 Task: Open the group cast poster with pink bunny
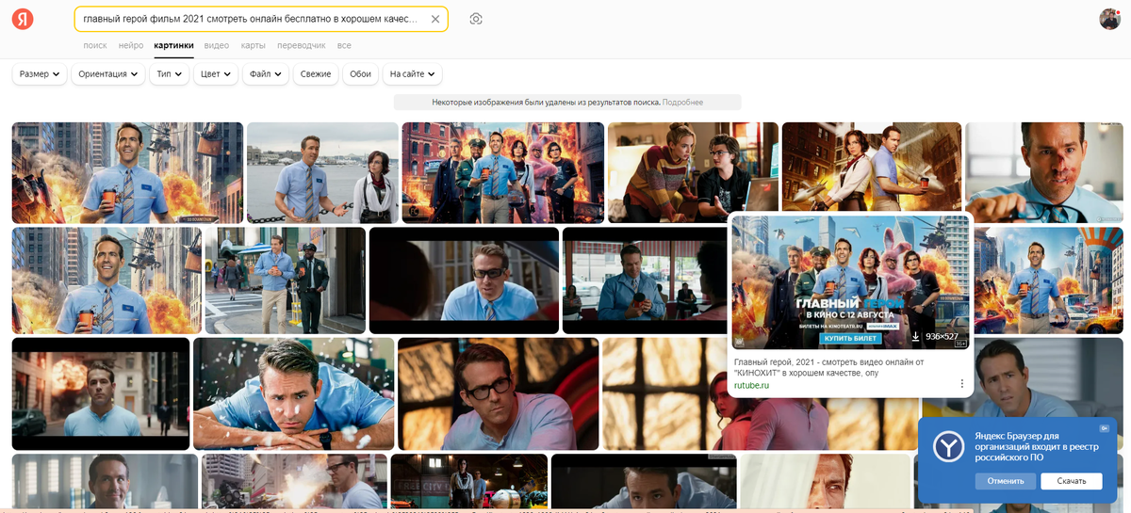click(x=503, y=172)
